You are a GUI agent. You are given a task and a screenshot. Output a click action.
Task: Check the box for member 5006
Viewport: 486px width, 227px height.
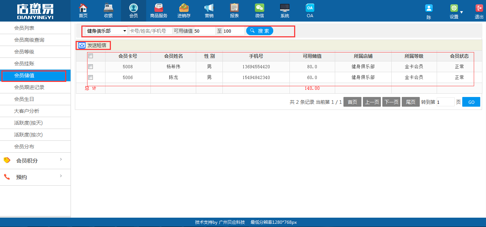pos(91,78)
